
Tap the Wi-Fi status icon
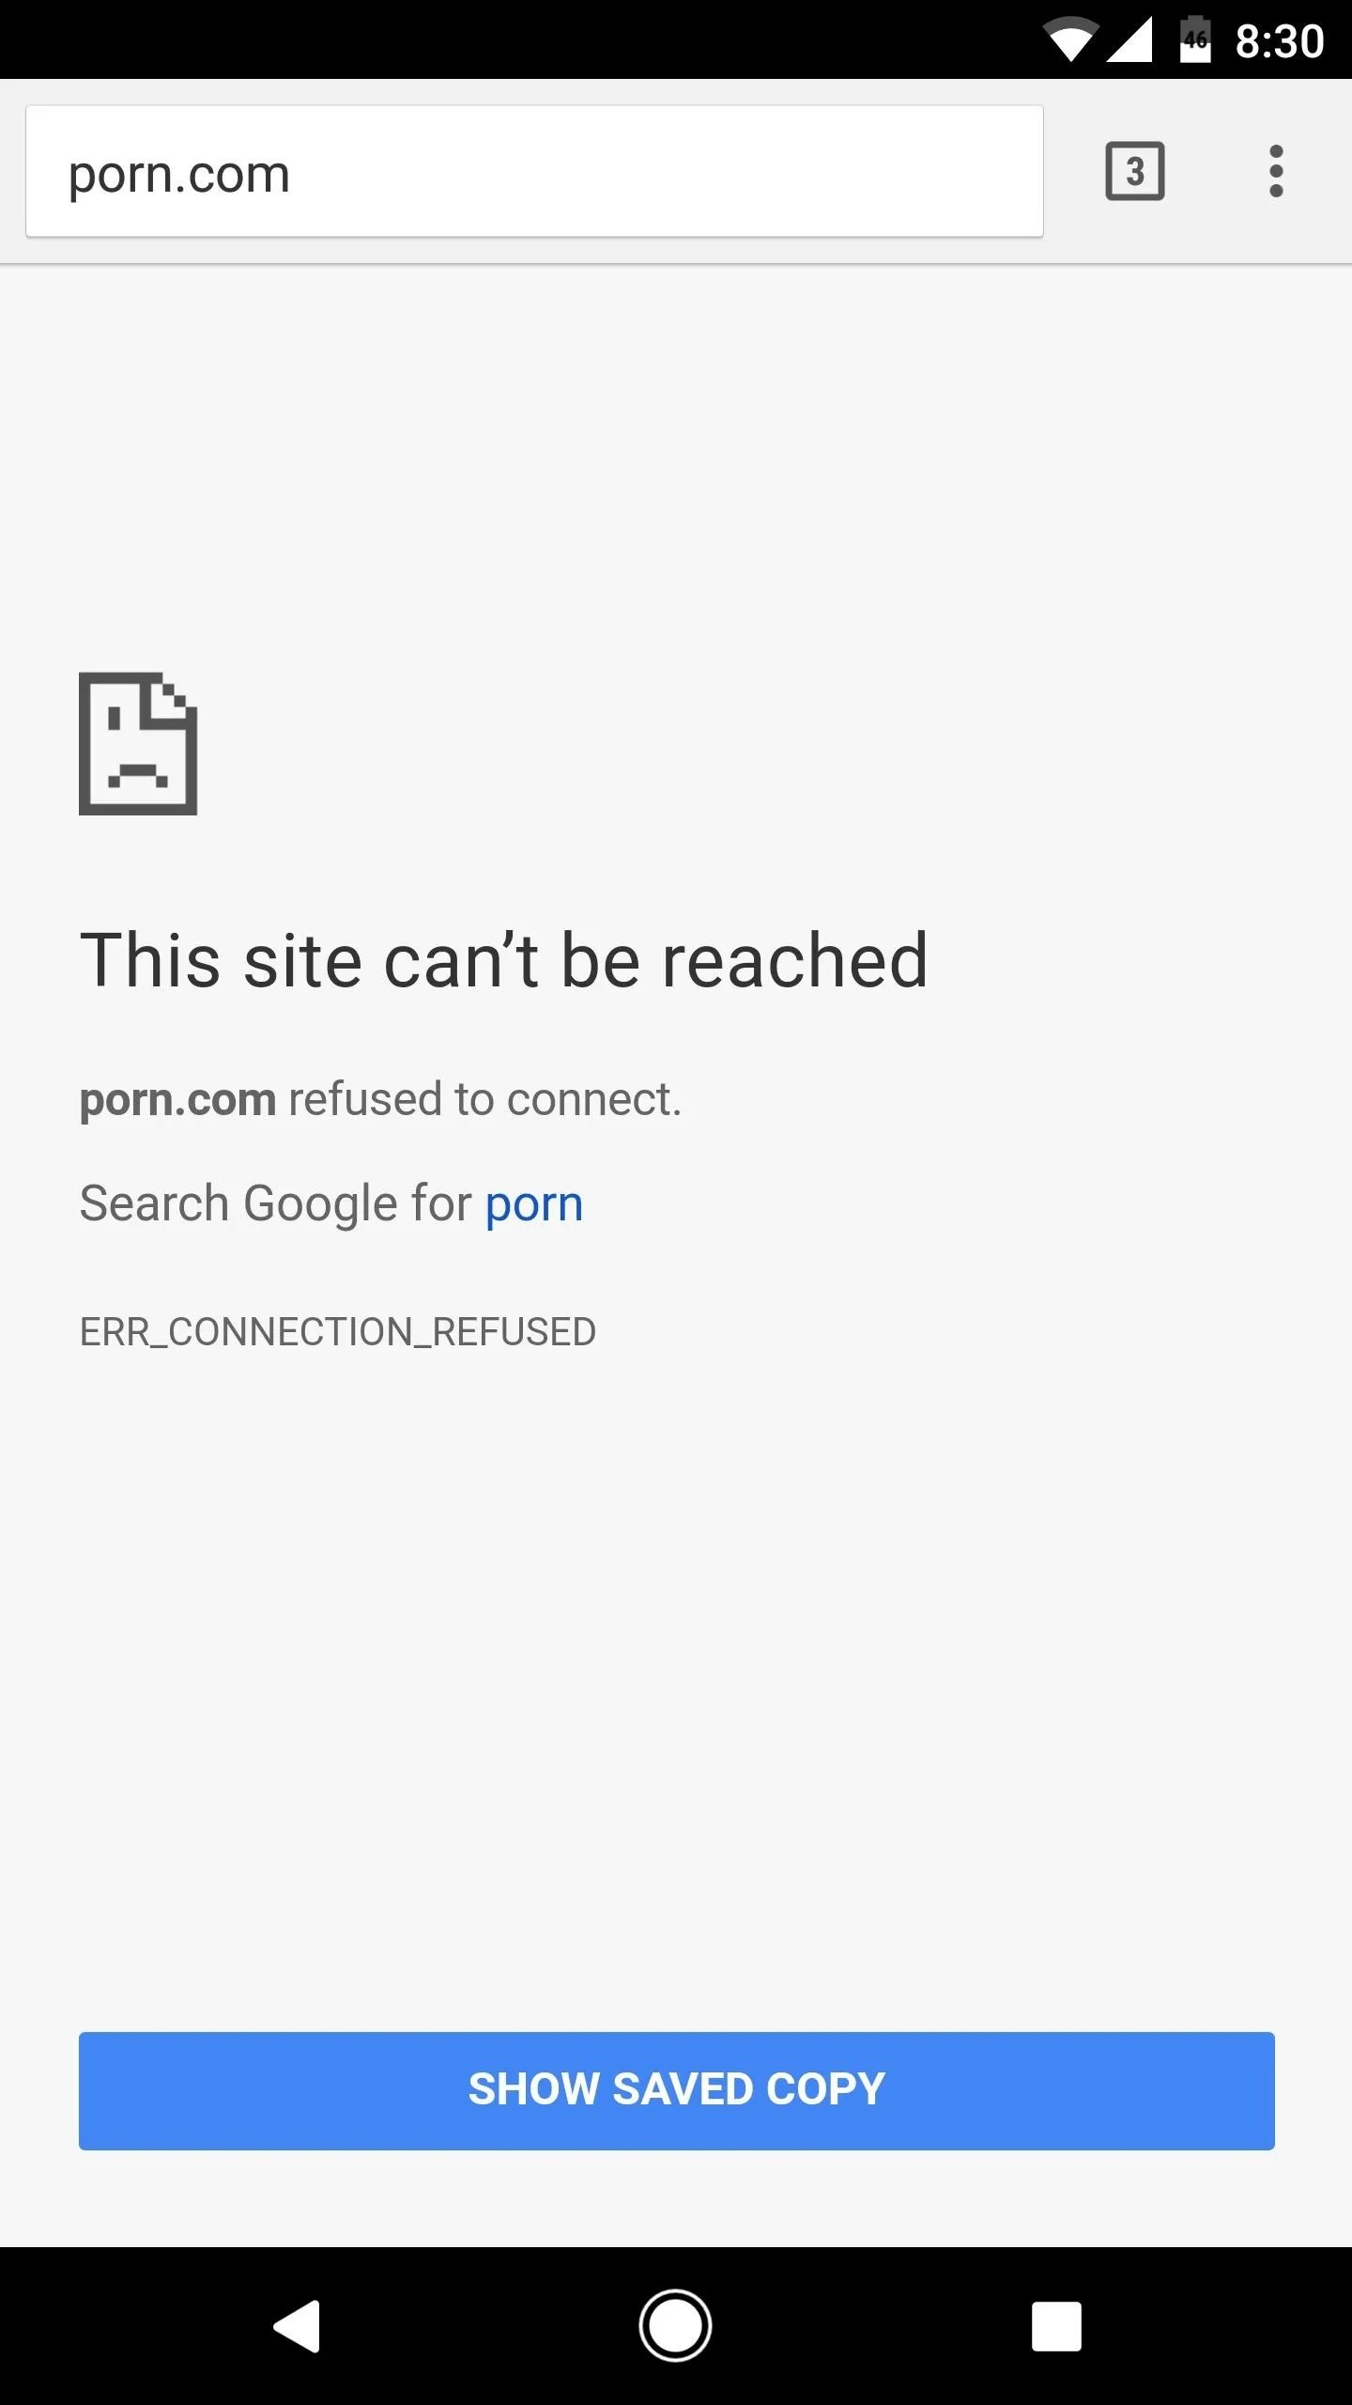coord(1071,40)
